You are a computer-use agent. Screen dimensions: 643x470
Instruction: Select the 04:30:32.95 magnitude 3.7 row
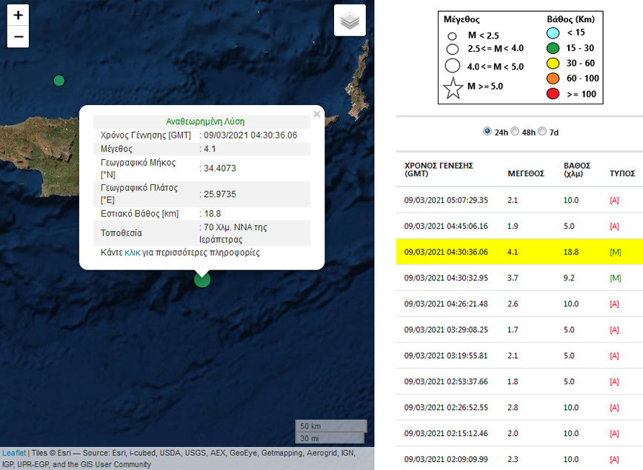[519, 278]
